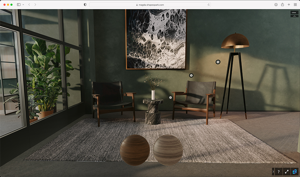
Task: Click the gear icon above the right armchair
Action: [x=191, y=75]
